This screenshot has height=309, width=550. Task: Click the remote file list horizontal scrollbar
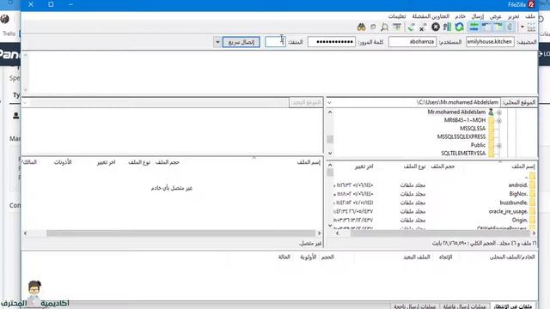pos(181,233)
